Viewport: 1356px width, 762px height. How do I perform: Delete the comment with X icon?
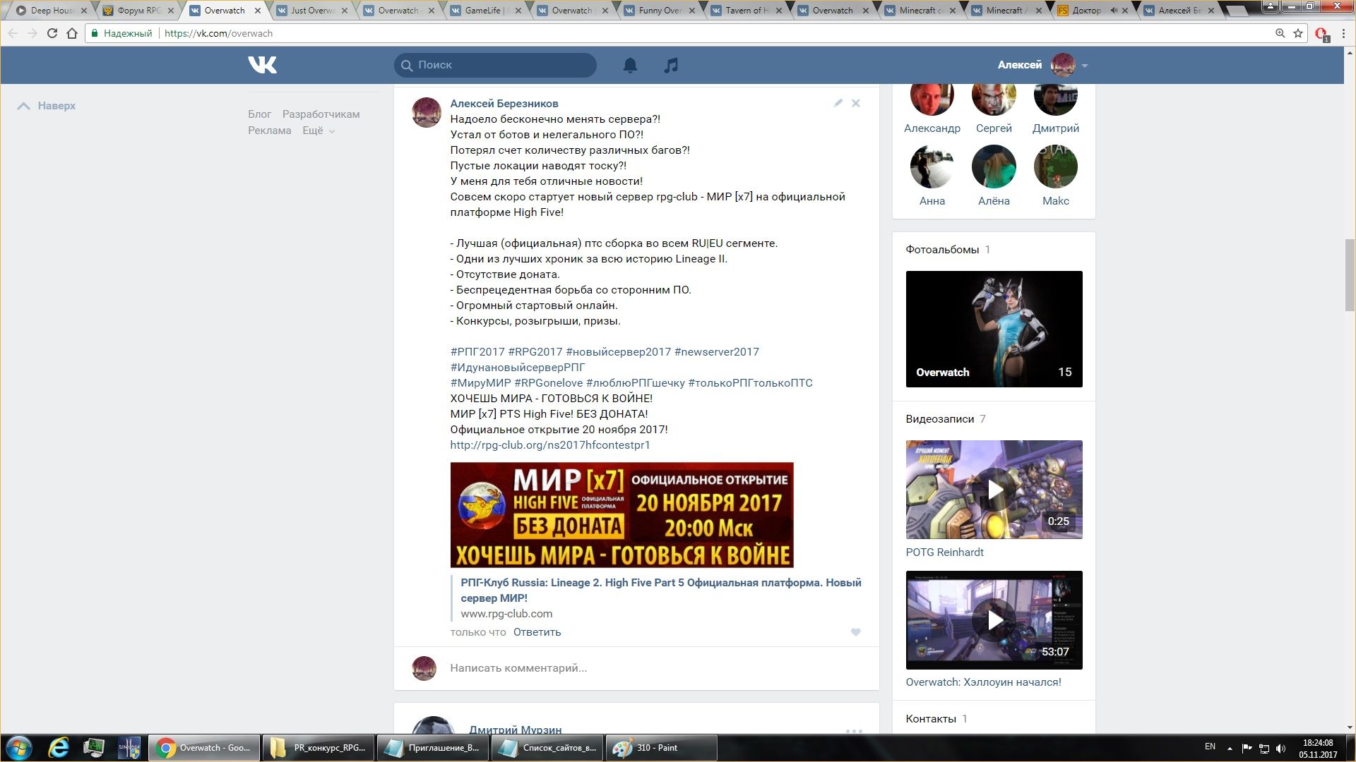click(856, 103)
